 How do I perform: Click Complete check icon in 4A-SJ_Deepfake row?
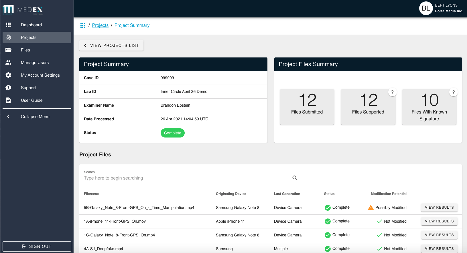coord(328,249)
